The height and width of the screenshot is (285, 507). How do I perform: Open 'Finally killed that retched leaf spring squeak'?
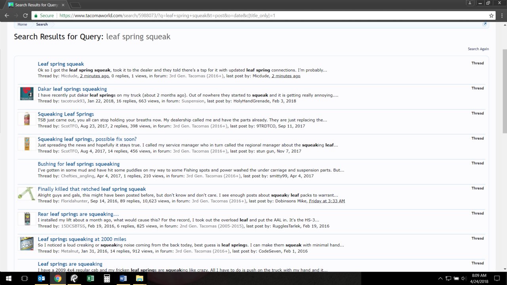(x=92, y=189)
